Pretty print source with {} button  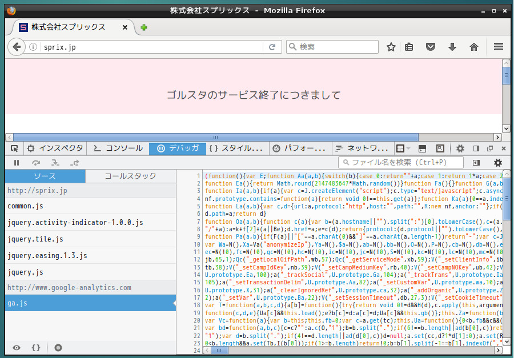pyautogui.click(x=36, y=348)
